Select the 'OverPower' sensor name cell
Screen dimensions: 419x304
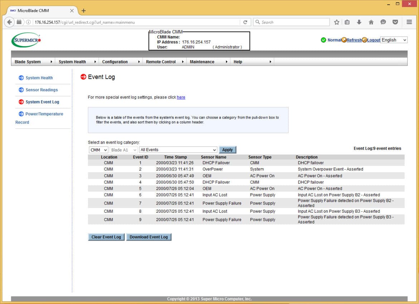212,169
